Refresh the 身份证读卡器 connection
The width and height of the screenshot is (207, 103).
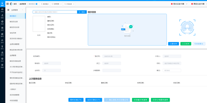(x=187, y=4)
